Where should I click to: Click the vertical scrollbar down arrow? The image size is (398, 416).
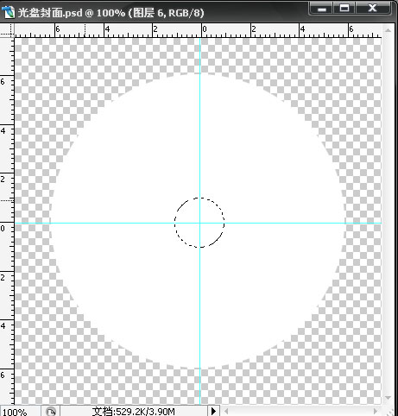pos(388,398)
